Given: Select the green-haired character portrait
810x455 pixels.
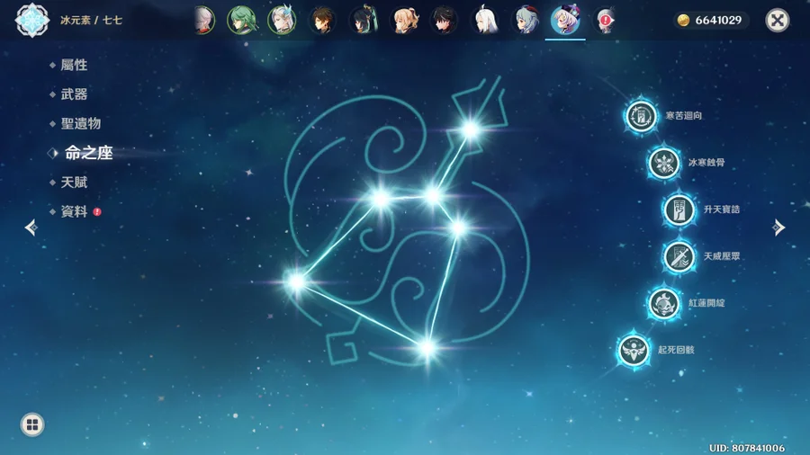Looking at the screenshot, I should point(241,20).
